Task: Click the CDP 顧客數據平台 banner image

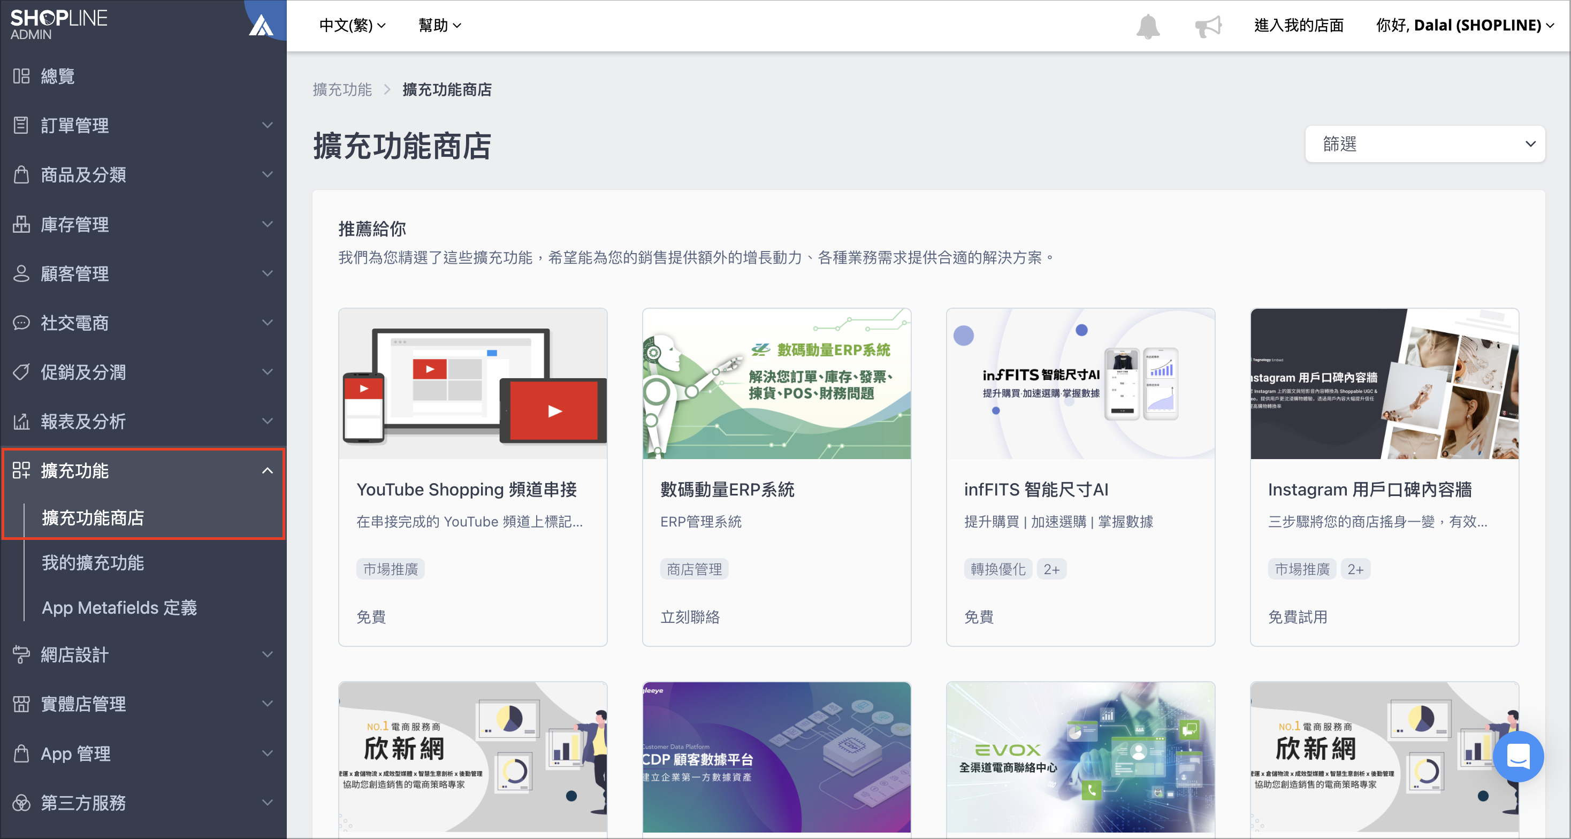Action: click(x=776, y=757)
